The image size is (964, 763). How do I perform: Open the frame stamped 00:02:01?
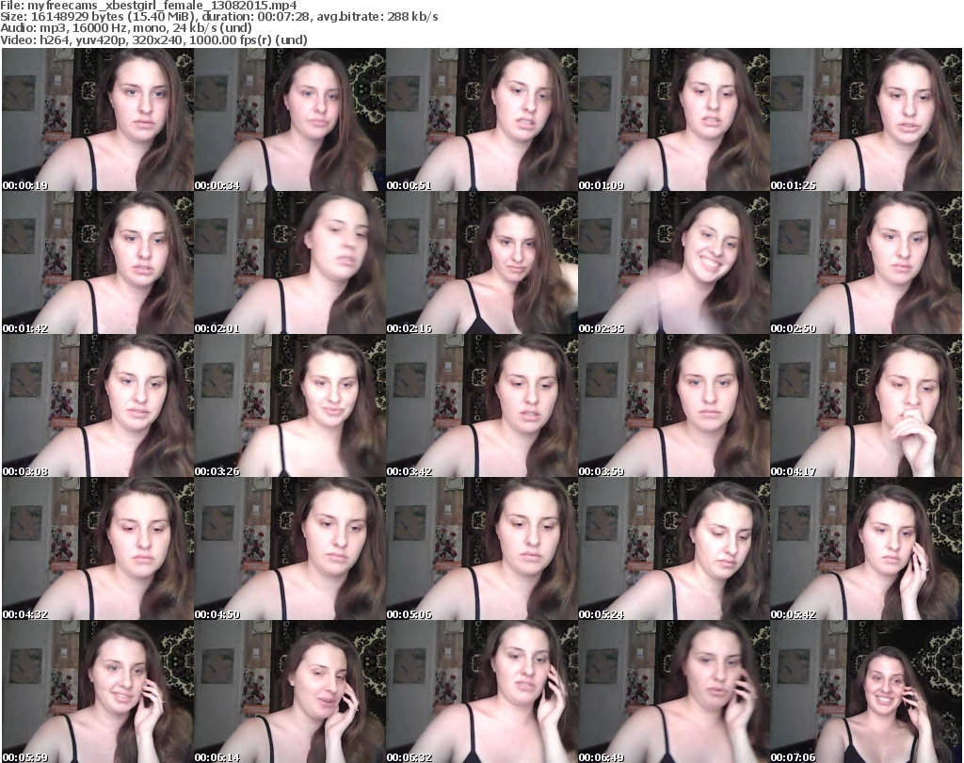pyautogui.click(x=290, y=262)
